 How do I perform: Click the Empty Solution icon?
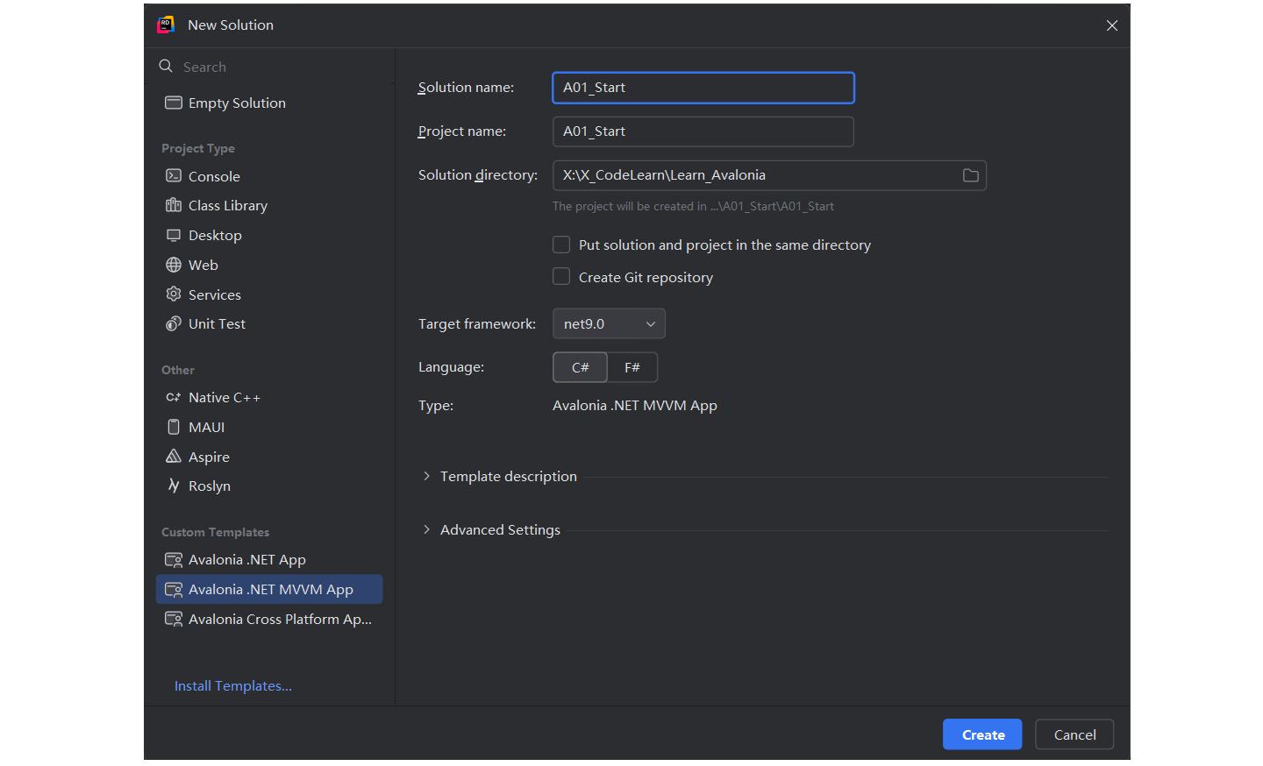click(174, 103)
